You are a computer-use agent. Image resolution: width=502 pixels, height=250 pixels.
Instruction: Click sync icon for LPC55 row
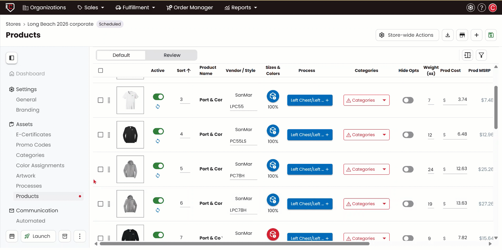(x=158, y=106)
